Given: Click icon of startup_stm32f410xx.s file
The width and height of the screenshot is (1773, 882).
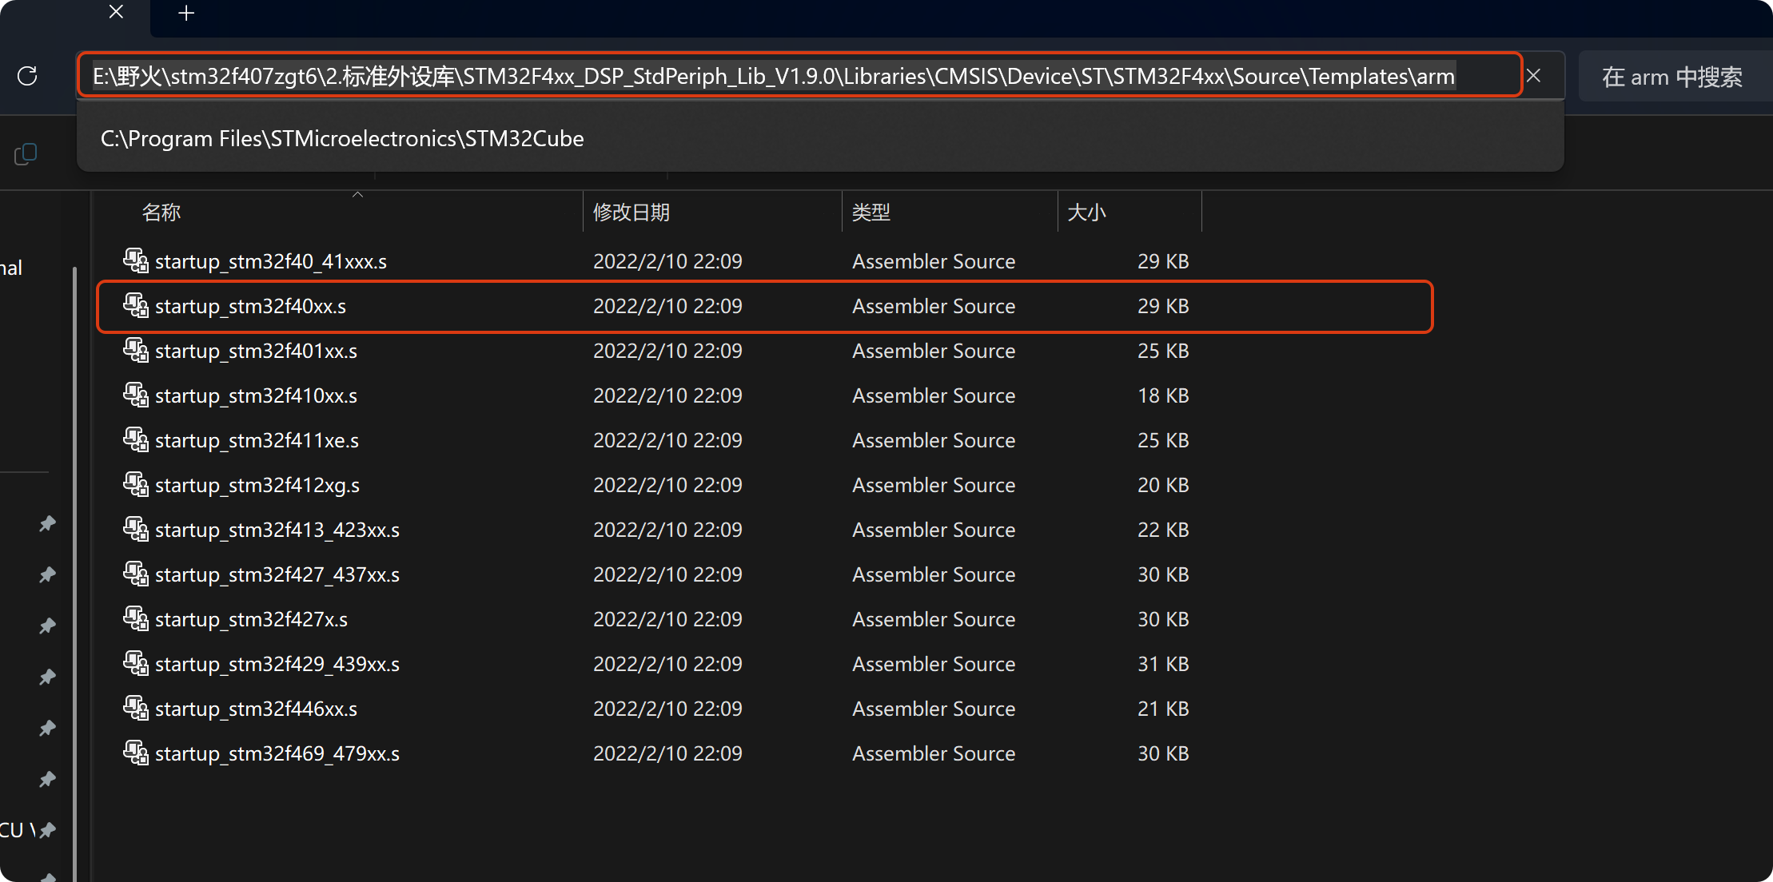Looking at the screenshot, I should [x=135, y=395].
